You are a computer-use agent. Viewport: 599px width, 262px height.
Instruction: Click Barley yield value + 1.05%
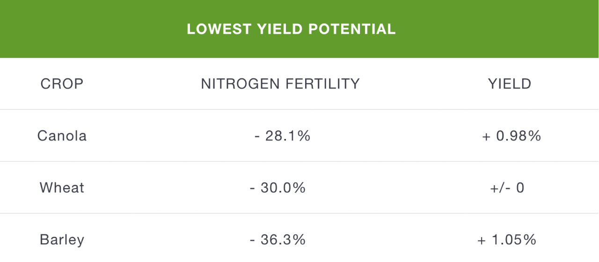point(507,240)
